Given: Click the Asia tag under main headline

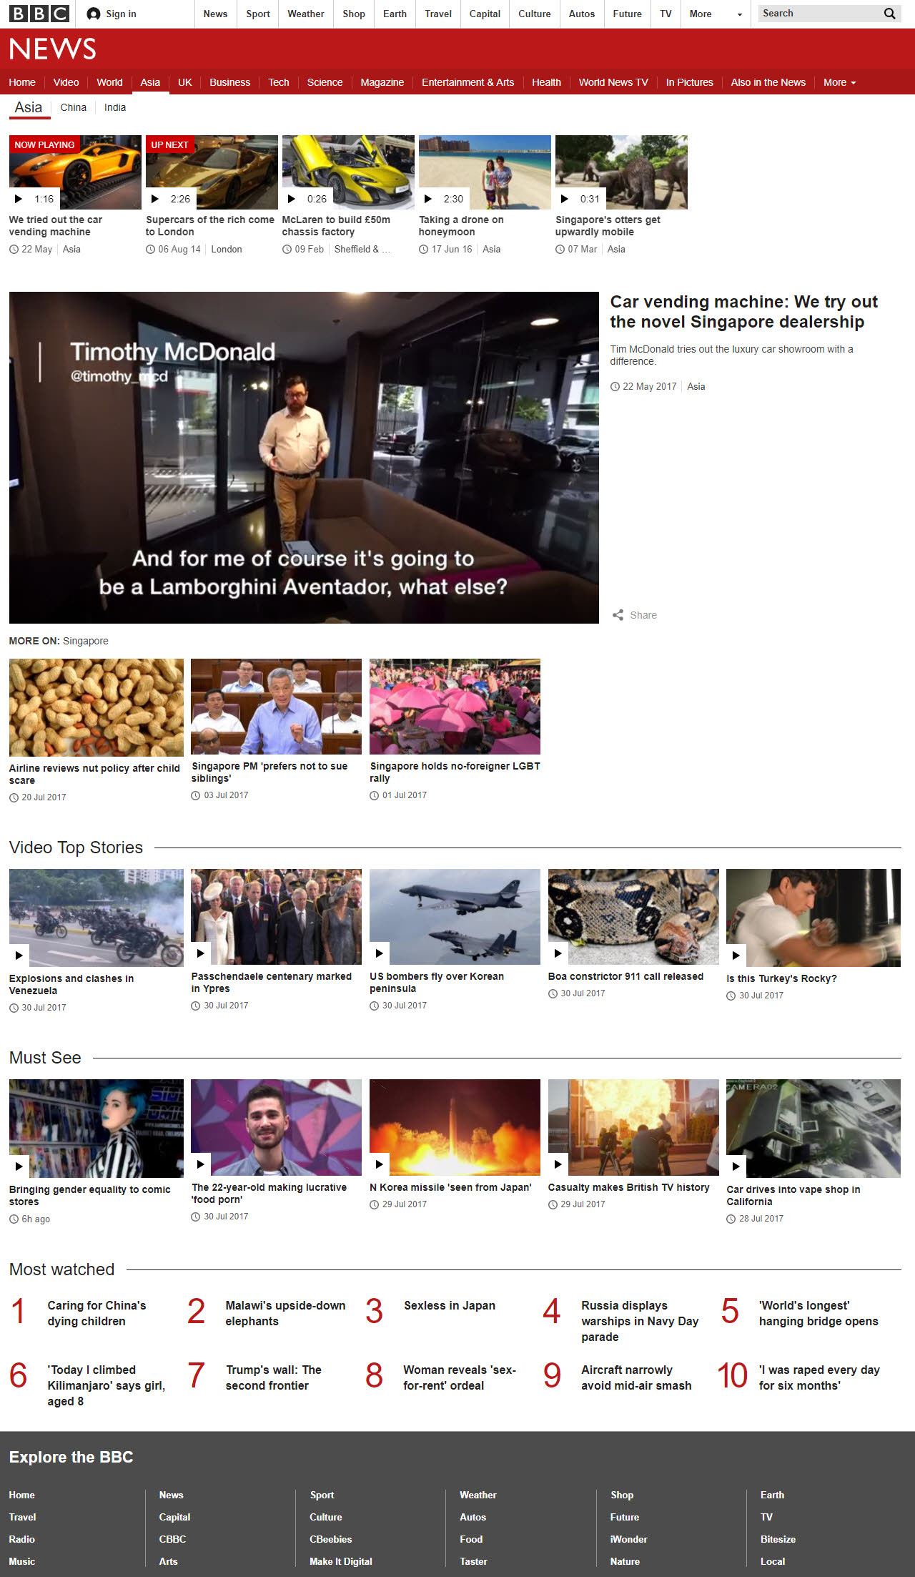Looking at the screenshot, I should 696,386.
